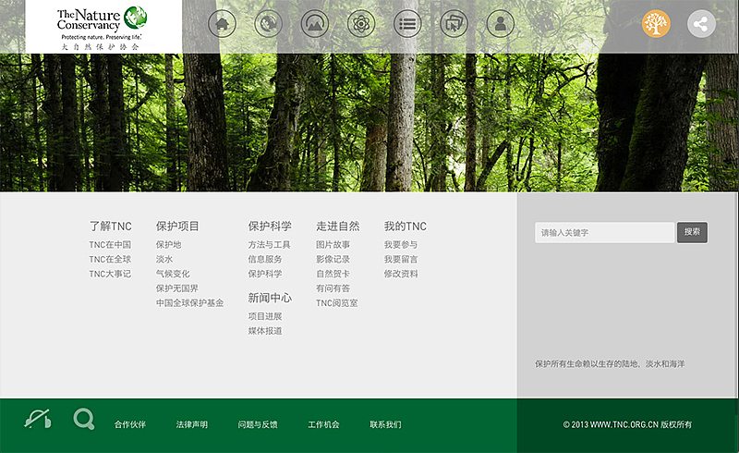The image size is (739, 453).
Task: Open the 新闻中心 section heading
Action: (270, 298)
